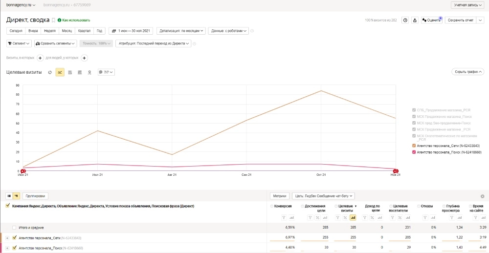The width and height of the screenshot is (489, 253).
Task: Switch chart to stacked area view
Action: click(x=70, y=72)
